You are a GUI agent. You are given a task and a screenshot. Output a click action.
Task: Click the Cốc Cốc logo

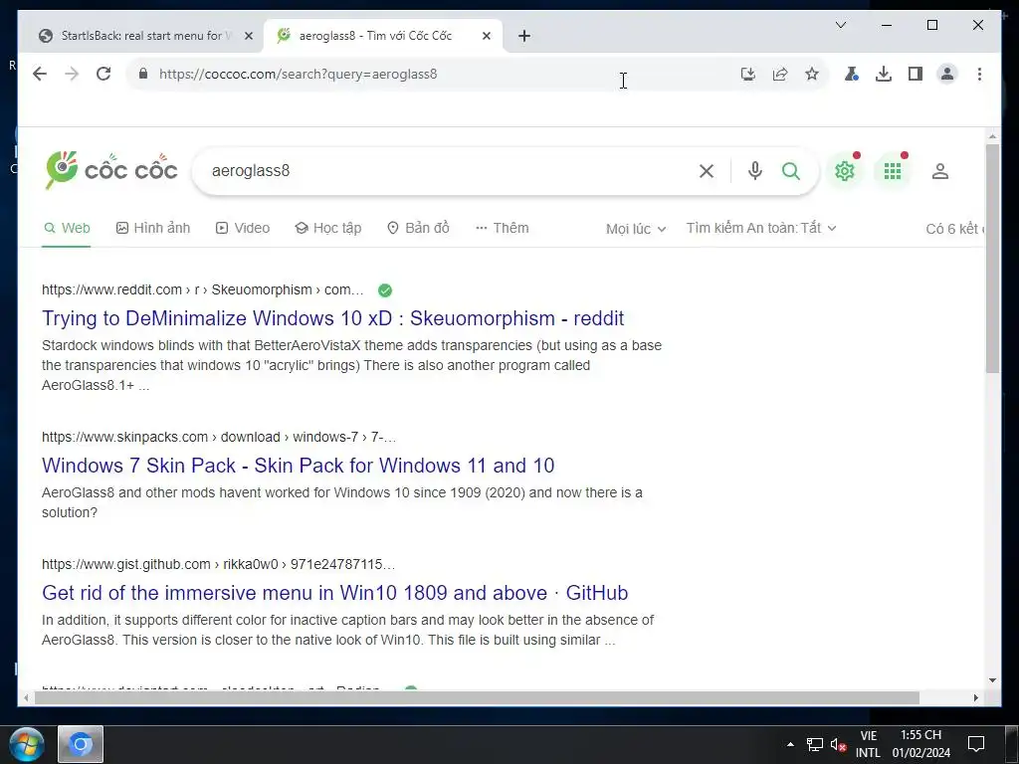point(111,170)
